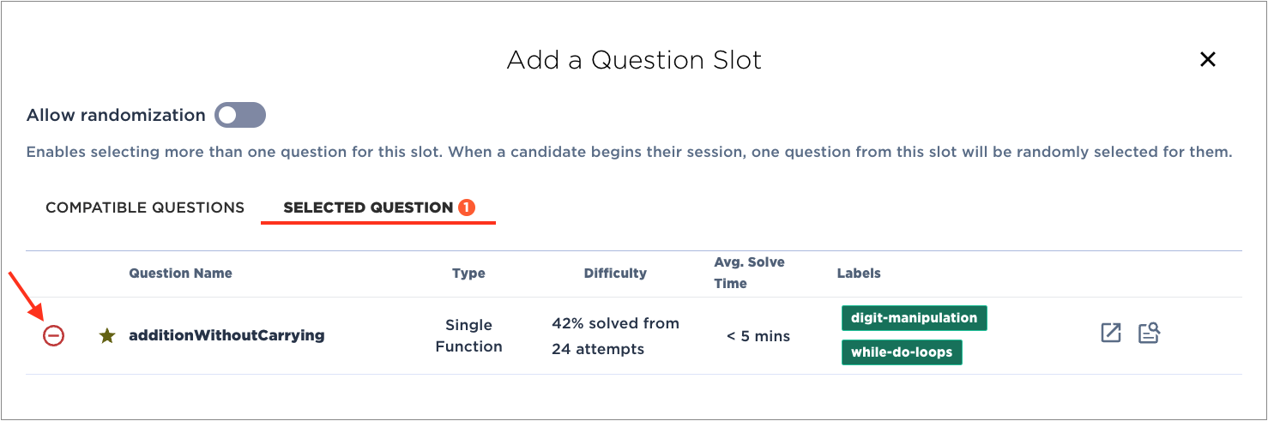Click the orange badge showing 1

(467, 207)
